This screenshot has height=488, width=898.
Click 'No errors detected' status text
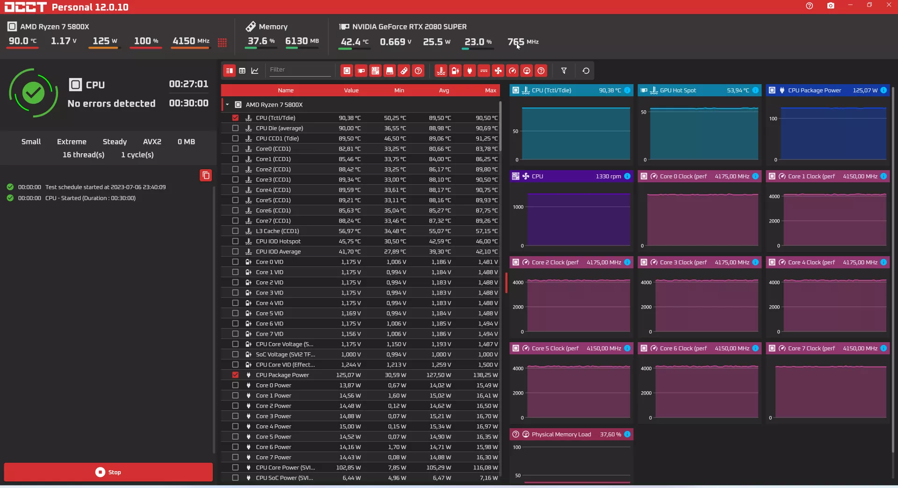[x=111, y=103]
